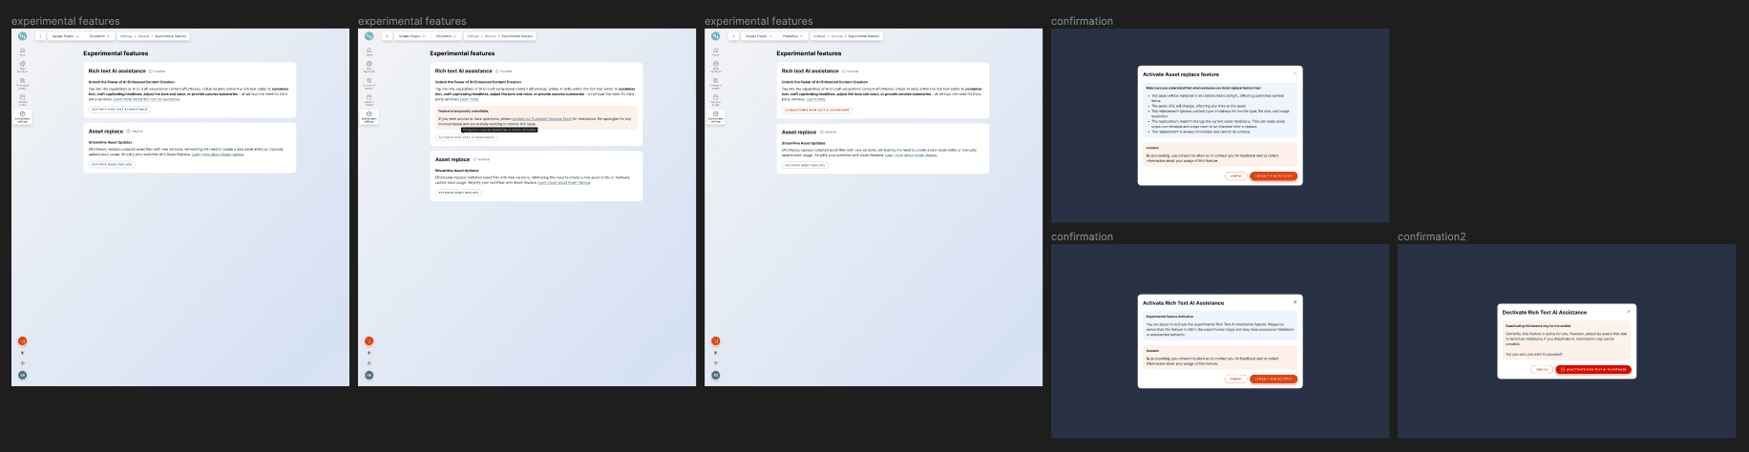Image resolution: width=1749 pixels, height=452 pixels.
Task: Open Content & assets icon in the left frame
Action: coord(22,83)
